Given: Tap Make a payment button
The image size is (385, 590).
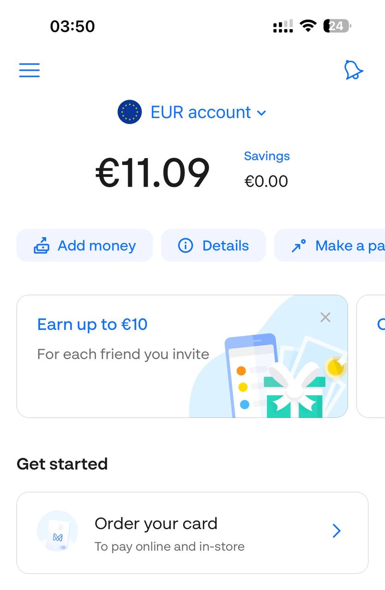Looking at the screenshot, I should (x=330, y=245).
